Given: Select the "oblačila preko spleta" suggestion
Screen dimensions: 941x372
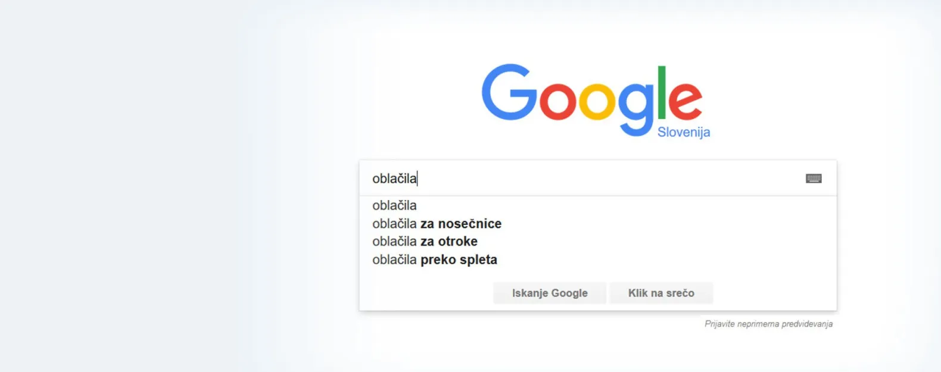Looking at the screenshot, I should pyautogui.click(x=434, y=260).
